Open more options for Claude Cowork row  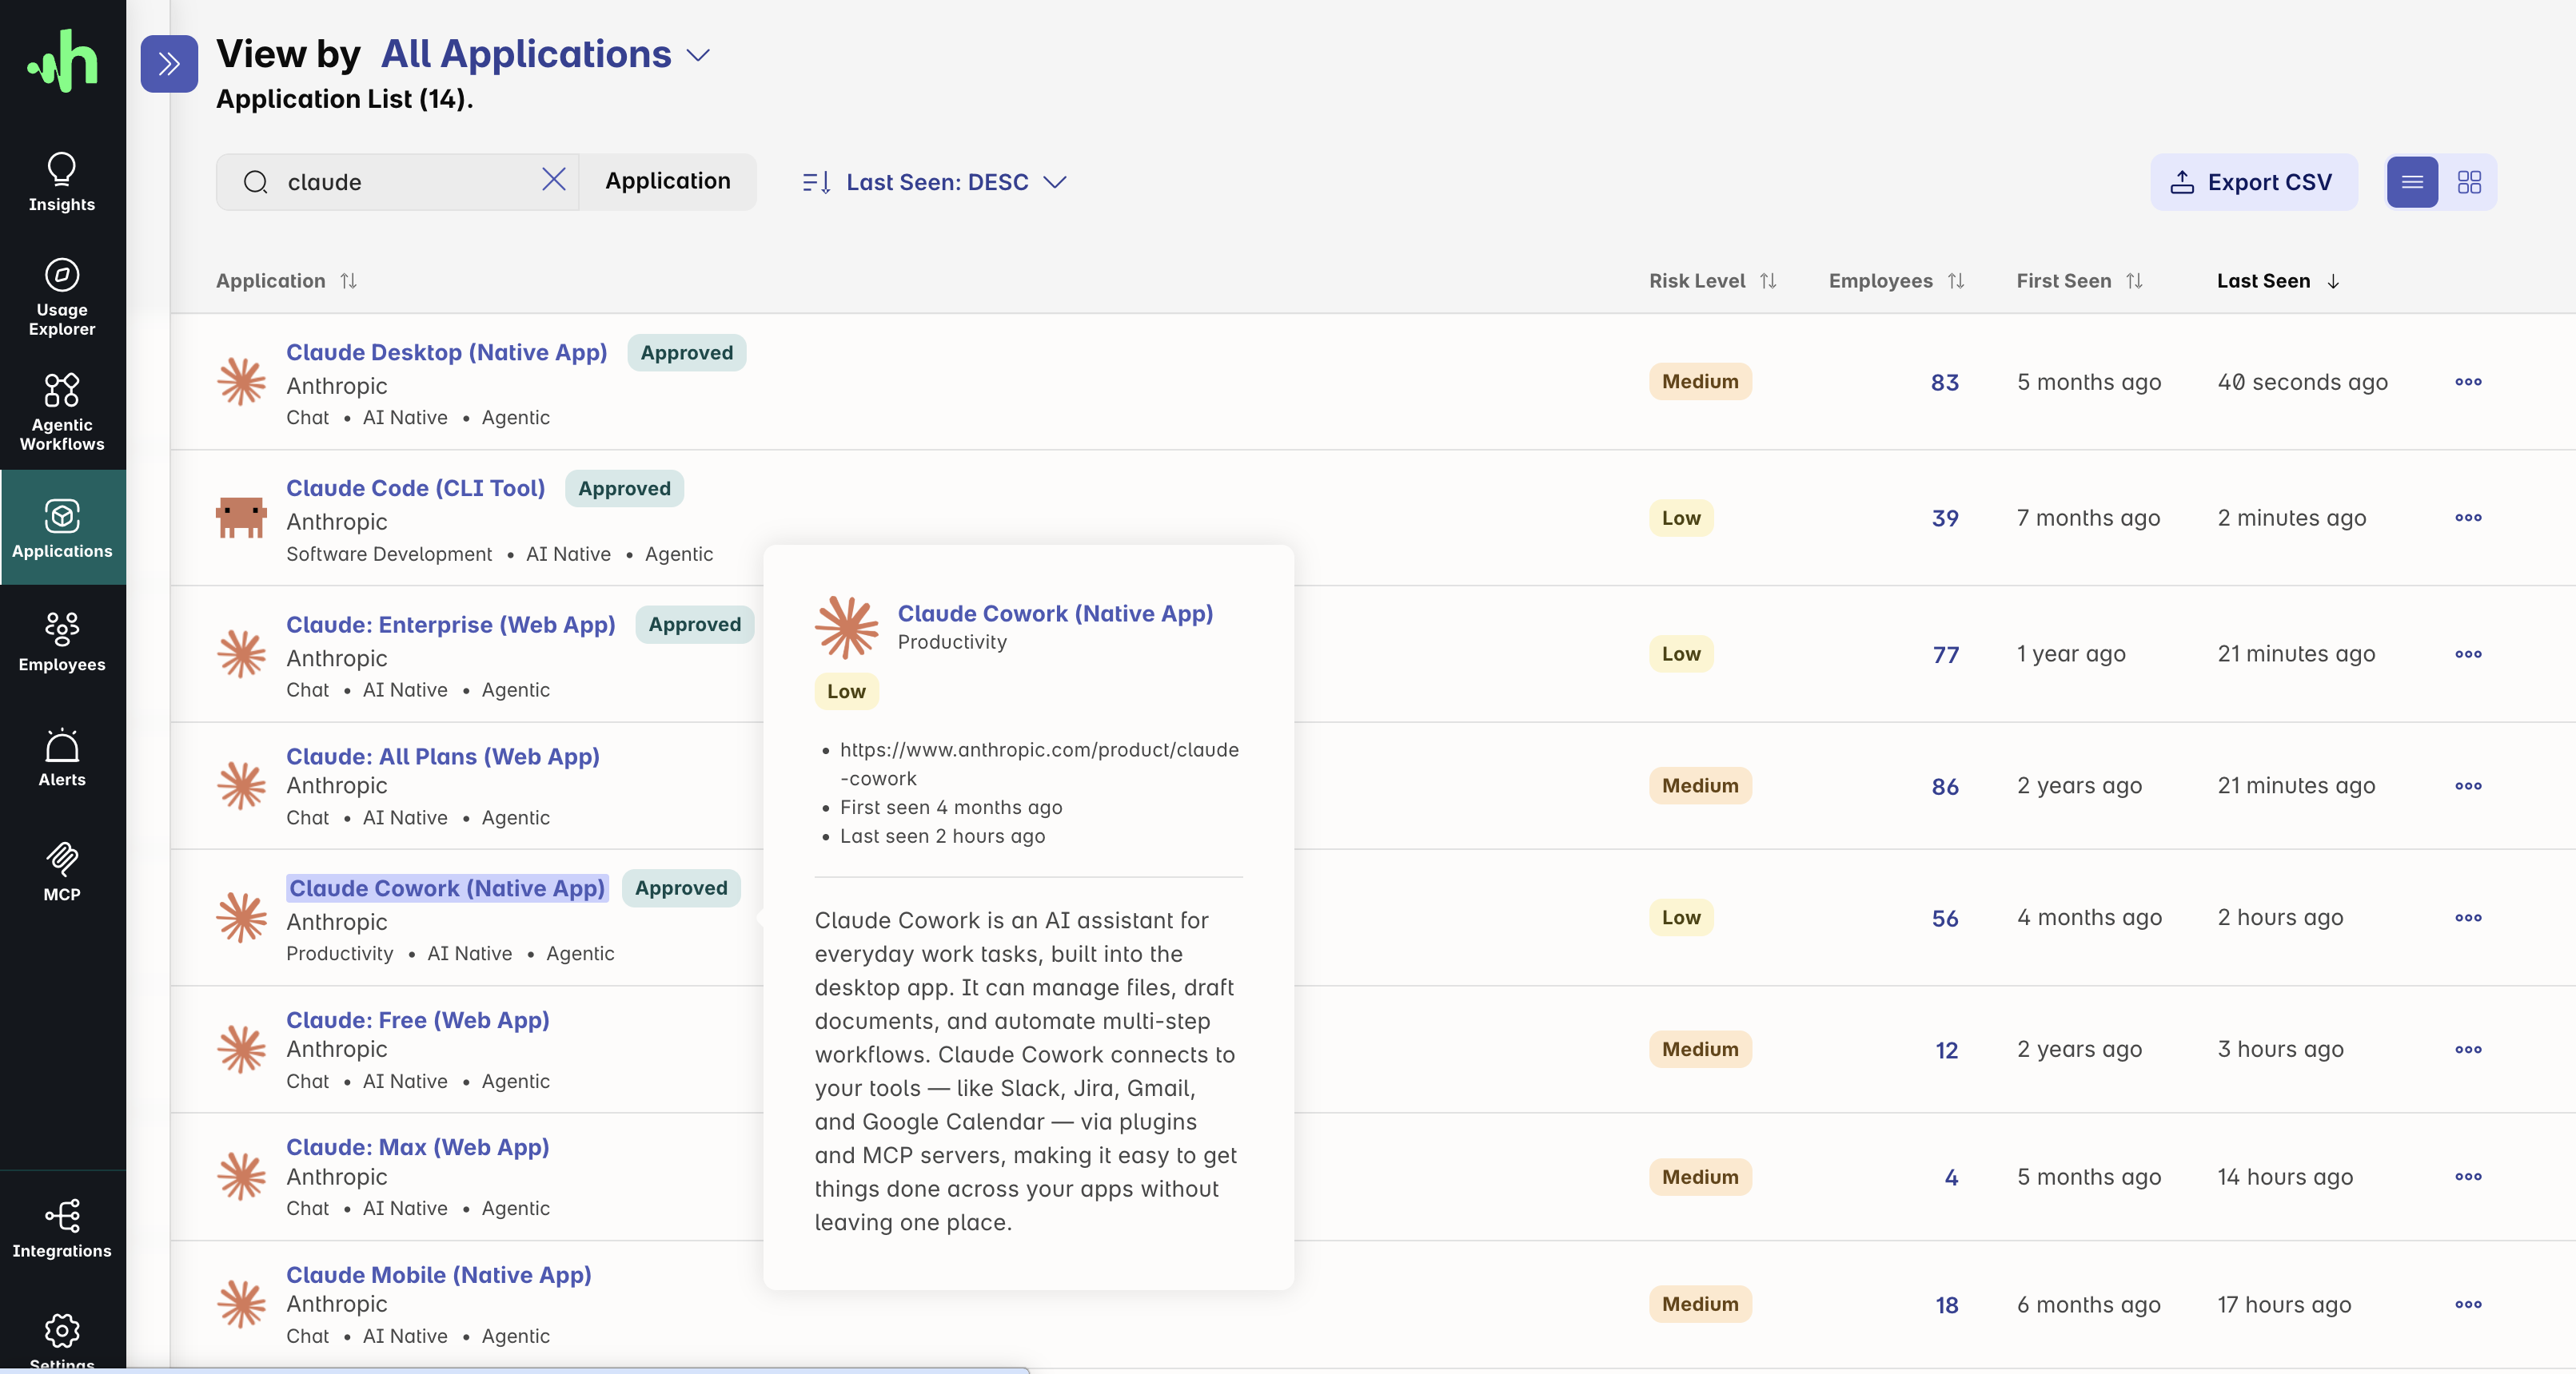point(2468,917)
